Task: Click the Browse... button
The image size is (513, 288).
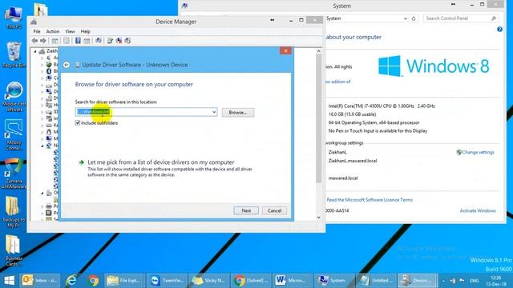Action: click(x=238, y=112)
